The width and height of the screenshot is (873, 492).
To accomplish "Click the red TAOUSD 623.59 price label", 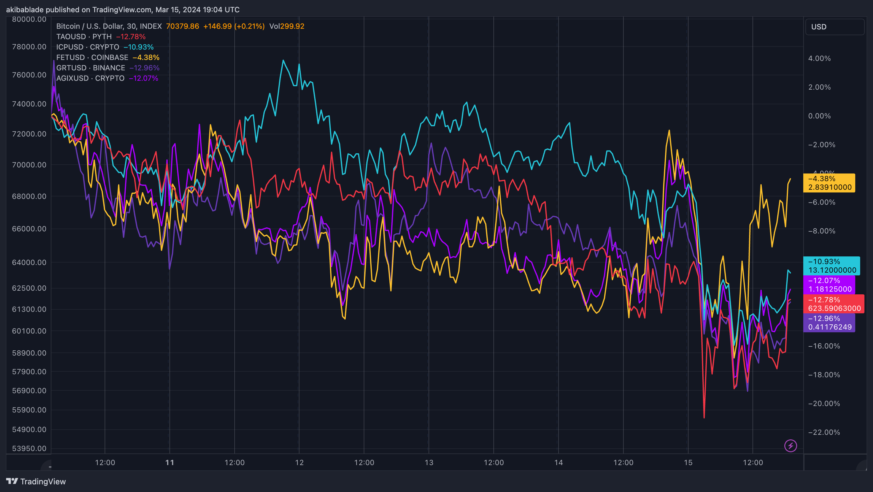I will tap(833, 304).
